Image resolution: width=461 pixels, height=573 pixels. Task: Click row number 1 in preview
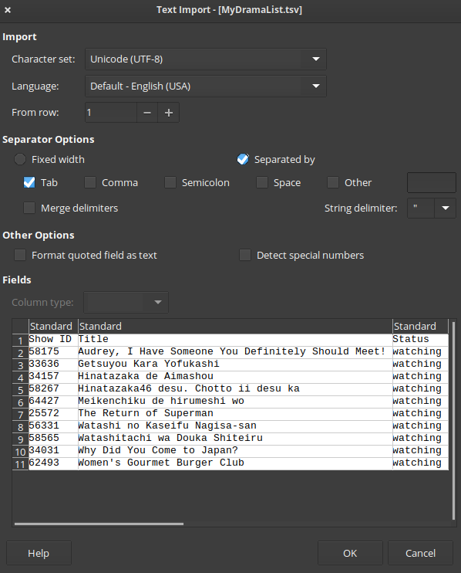(x=20, y=340)
